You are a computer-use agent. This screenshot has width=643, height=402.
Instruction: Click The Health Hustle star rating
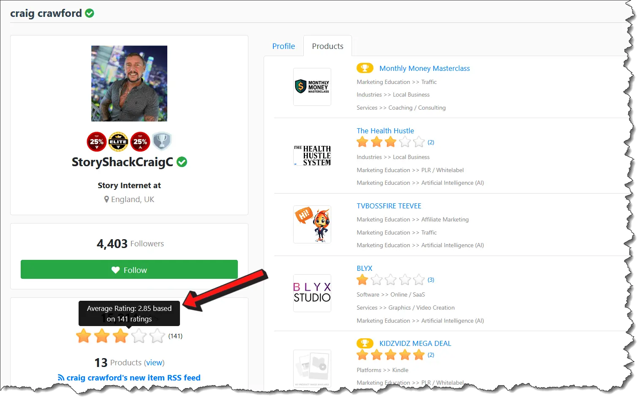pyautogui.click(x=391, y=142)
